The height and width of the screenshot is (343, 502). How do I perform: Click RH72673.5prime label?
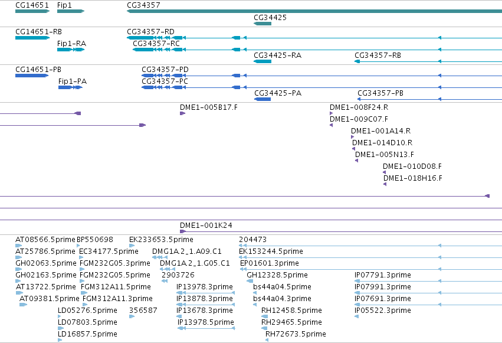296,334
